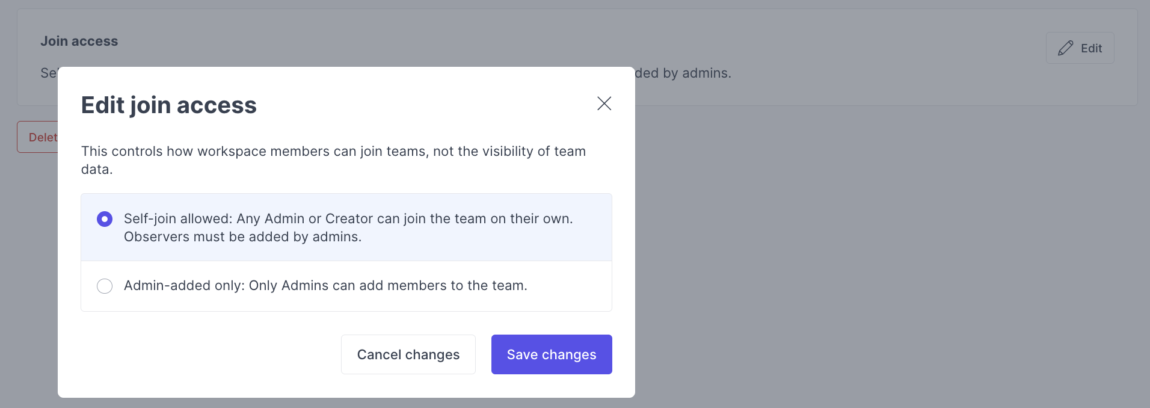Click the "Observers must be added by admins" line
The image size is (1150, 408).
point(242,236)
